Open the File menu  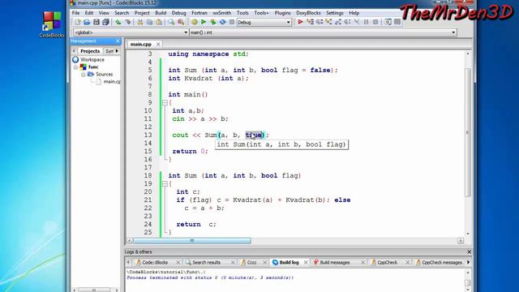[75, 13]
